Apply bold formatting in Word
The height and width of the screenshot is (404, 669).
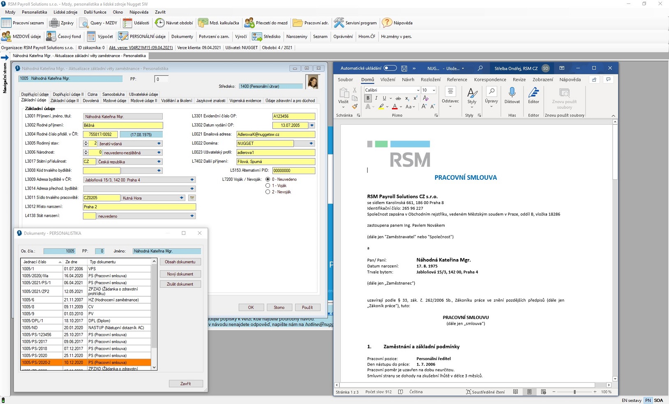pos(368,98)
